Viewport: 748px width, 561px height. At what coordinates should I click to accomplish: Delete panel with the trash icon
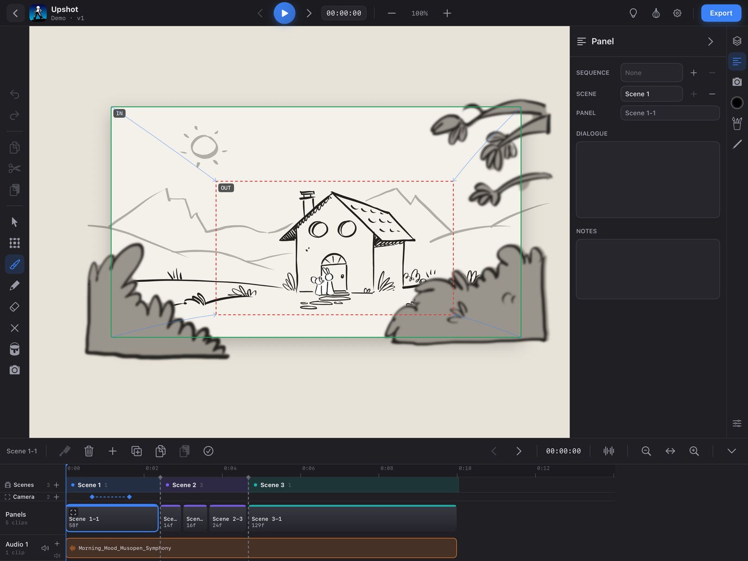pos(89,451)
